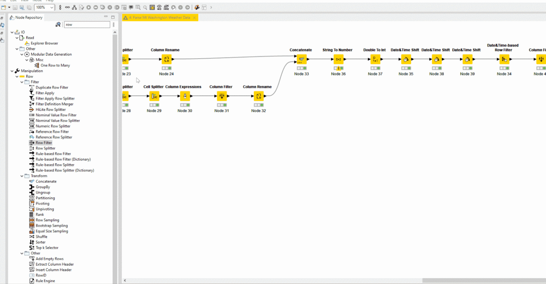This screenshot has width=546, height=284.
Task: Collapse the Manipulation category tree
Action: click(12, 71)
